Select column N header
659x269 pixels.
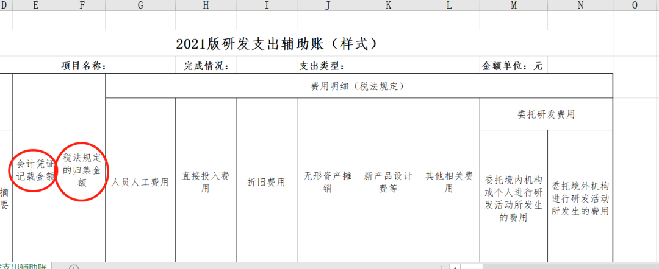(x=580, y=5)
